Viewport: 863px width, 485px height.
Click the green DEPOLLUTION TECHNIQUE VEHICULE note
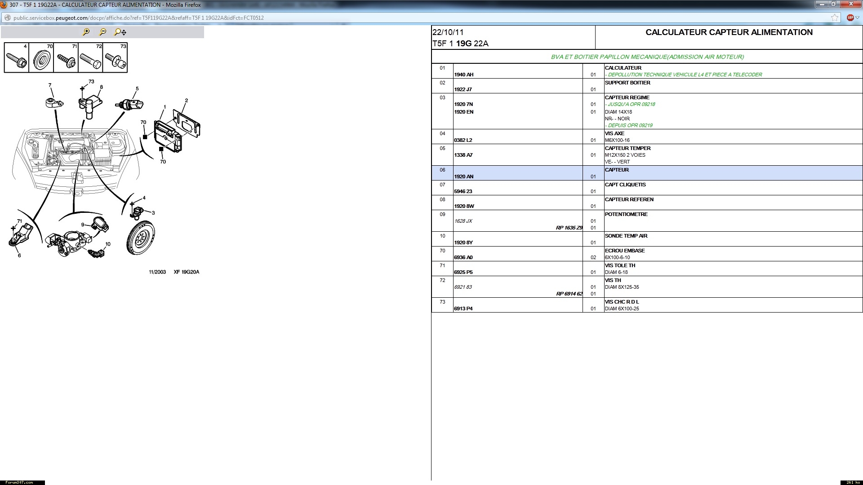pyautogui.click(x=683, y=75)
